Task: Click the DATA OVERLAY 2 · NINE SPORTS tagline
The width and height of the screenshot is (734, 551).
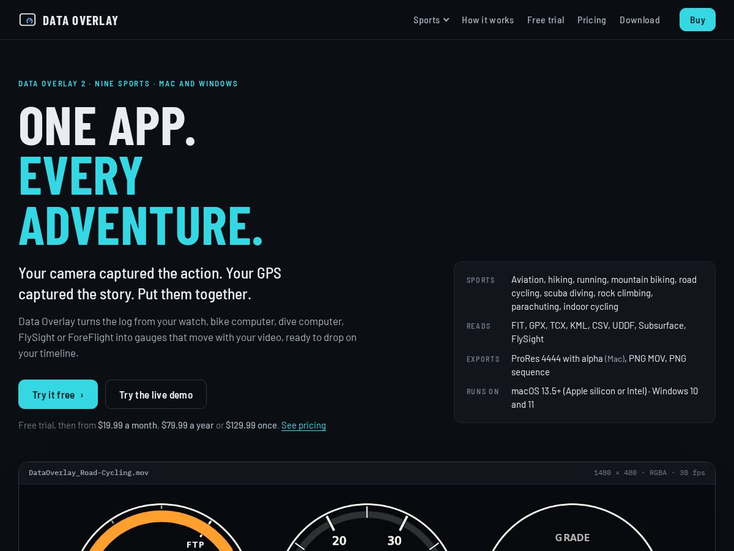Action: point(128,83)
